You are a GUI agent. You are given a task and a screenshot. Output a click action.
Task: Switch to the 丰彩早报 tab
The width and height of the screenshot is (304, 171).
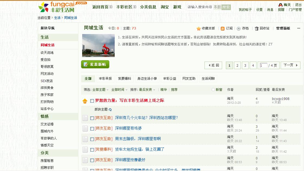point(105,79)
